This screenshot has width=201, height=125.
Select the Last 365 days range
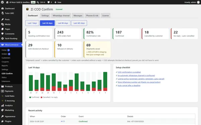pyautogui.click(x=79, y=23)
